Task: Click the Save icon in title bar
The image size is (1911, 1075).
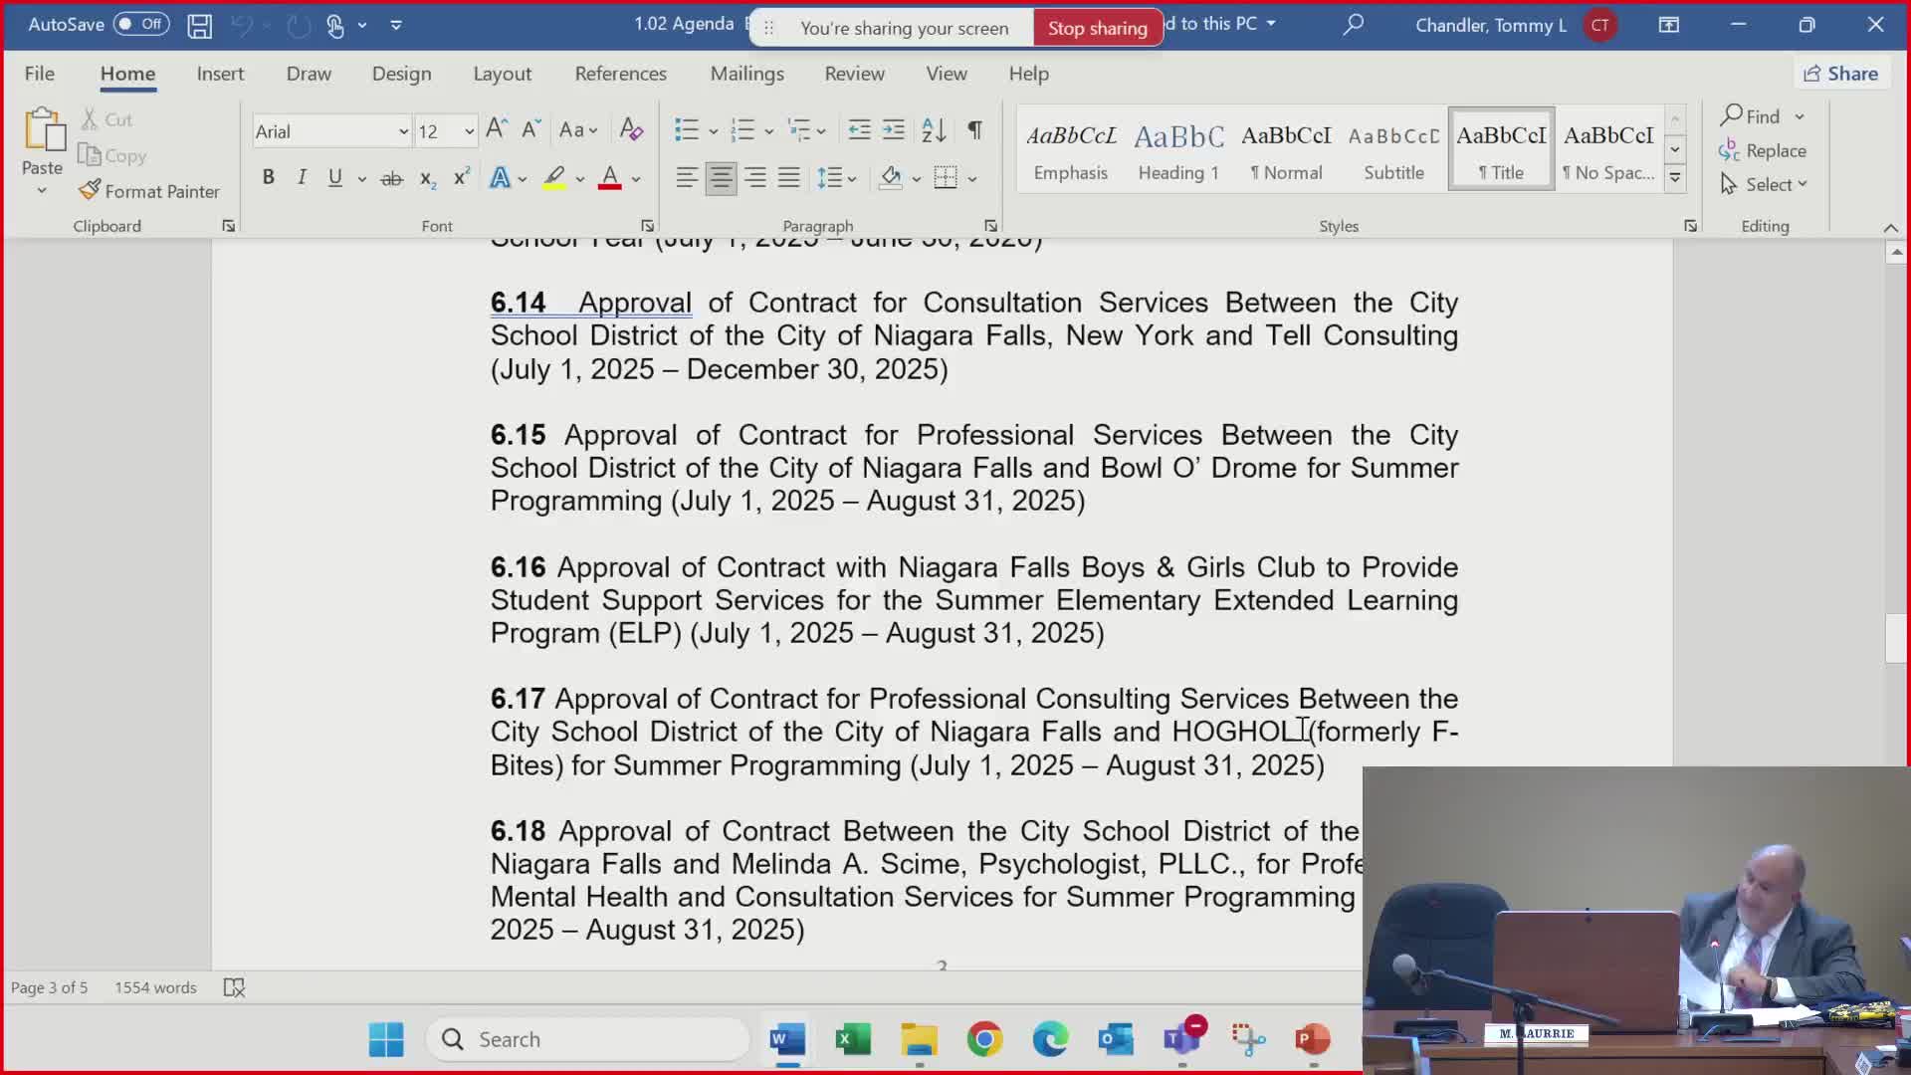Action: (x=199, y=25)
